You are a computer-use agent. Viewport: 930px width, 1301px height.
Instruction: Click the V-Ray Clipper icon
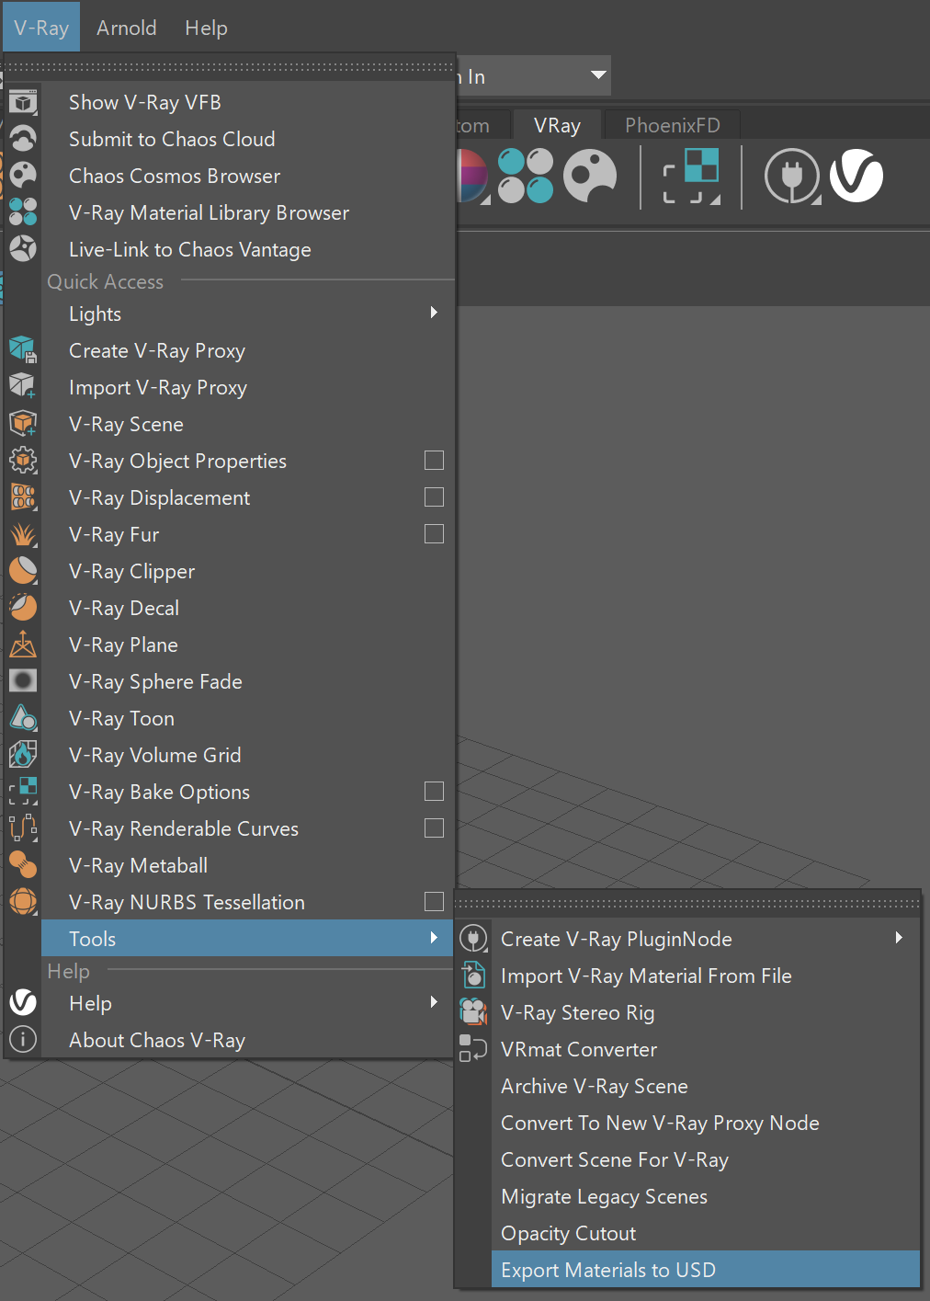[x=23, y=571]
